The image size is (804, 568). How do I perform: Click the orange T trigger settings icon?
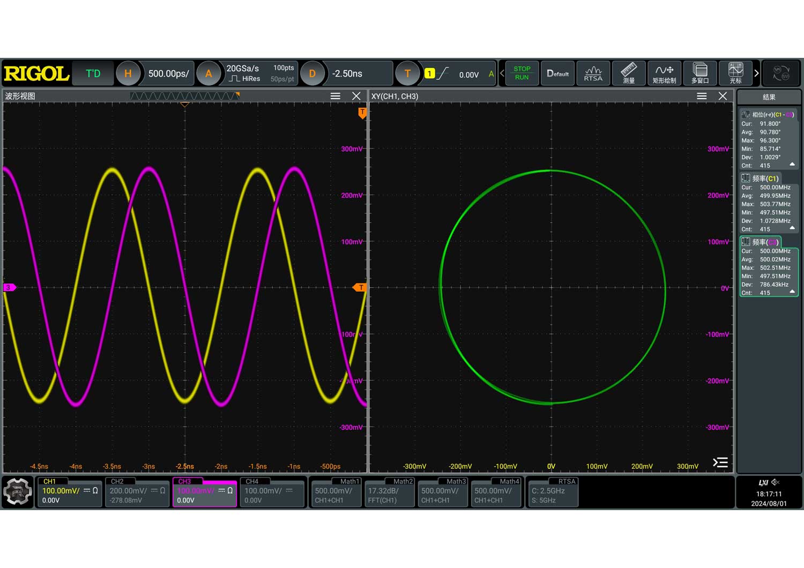(x=407, y=73)
